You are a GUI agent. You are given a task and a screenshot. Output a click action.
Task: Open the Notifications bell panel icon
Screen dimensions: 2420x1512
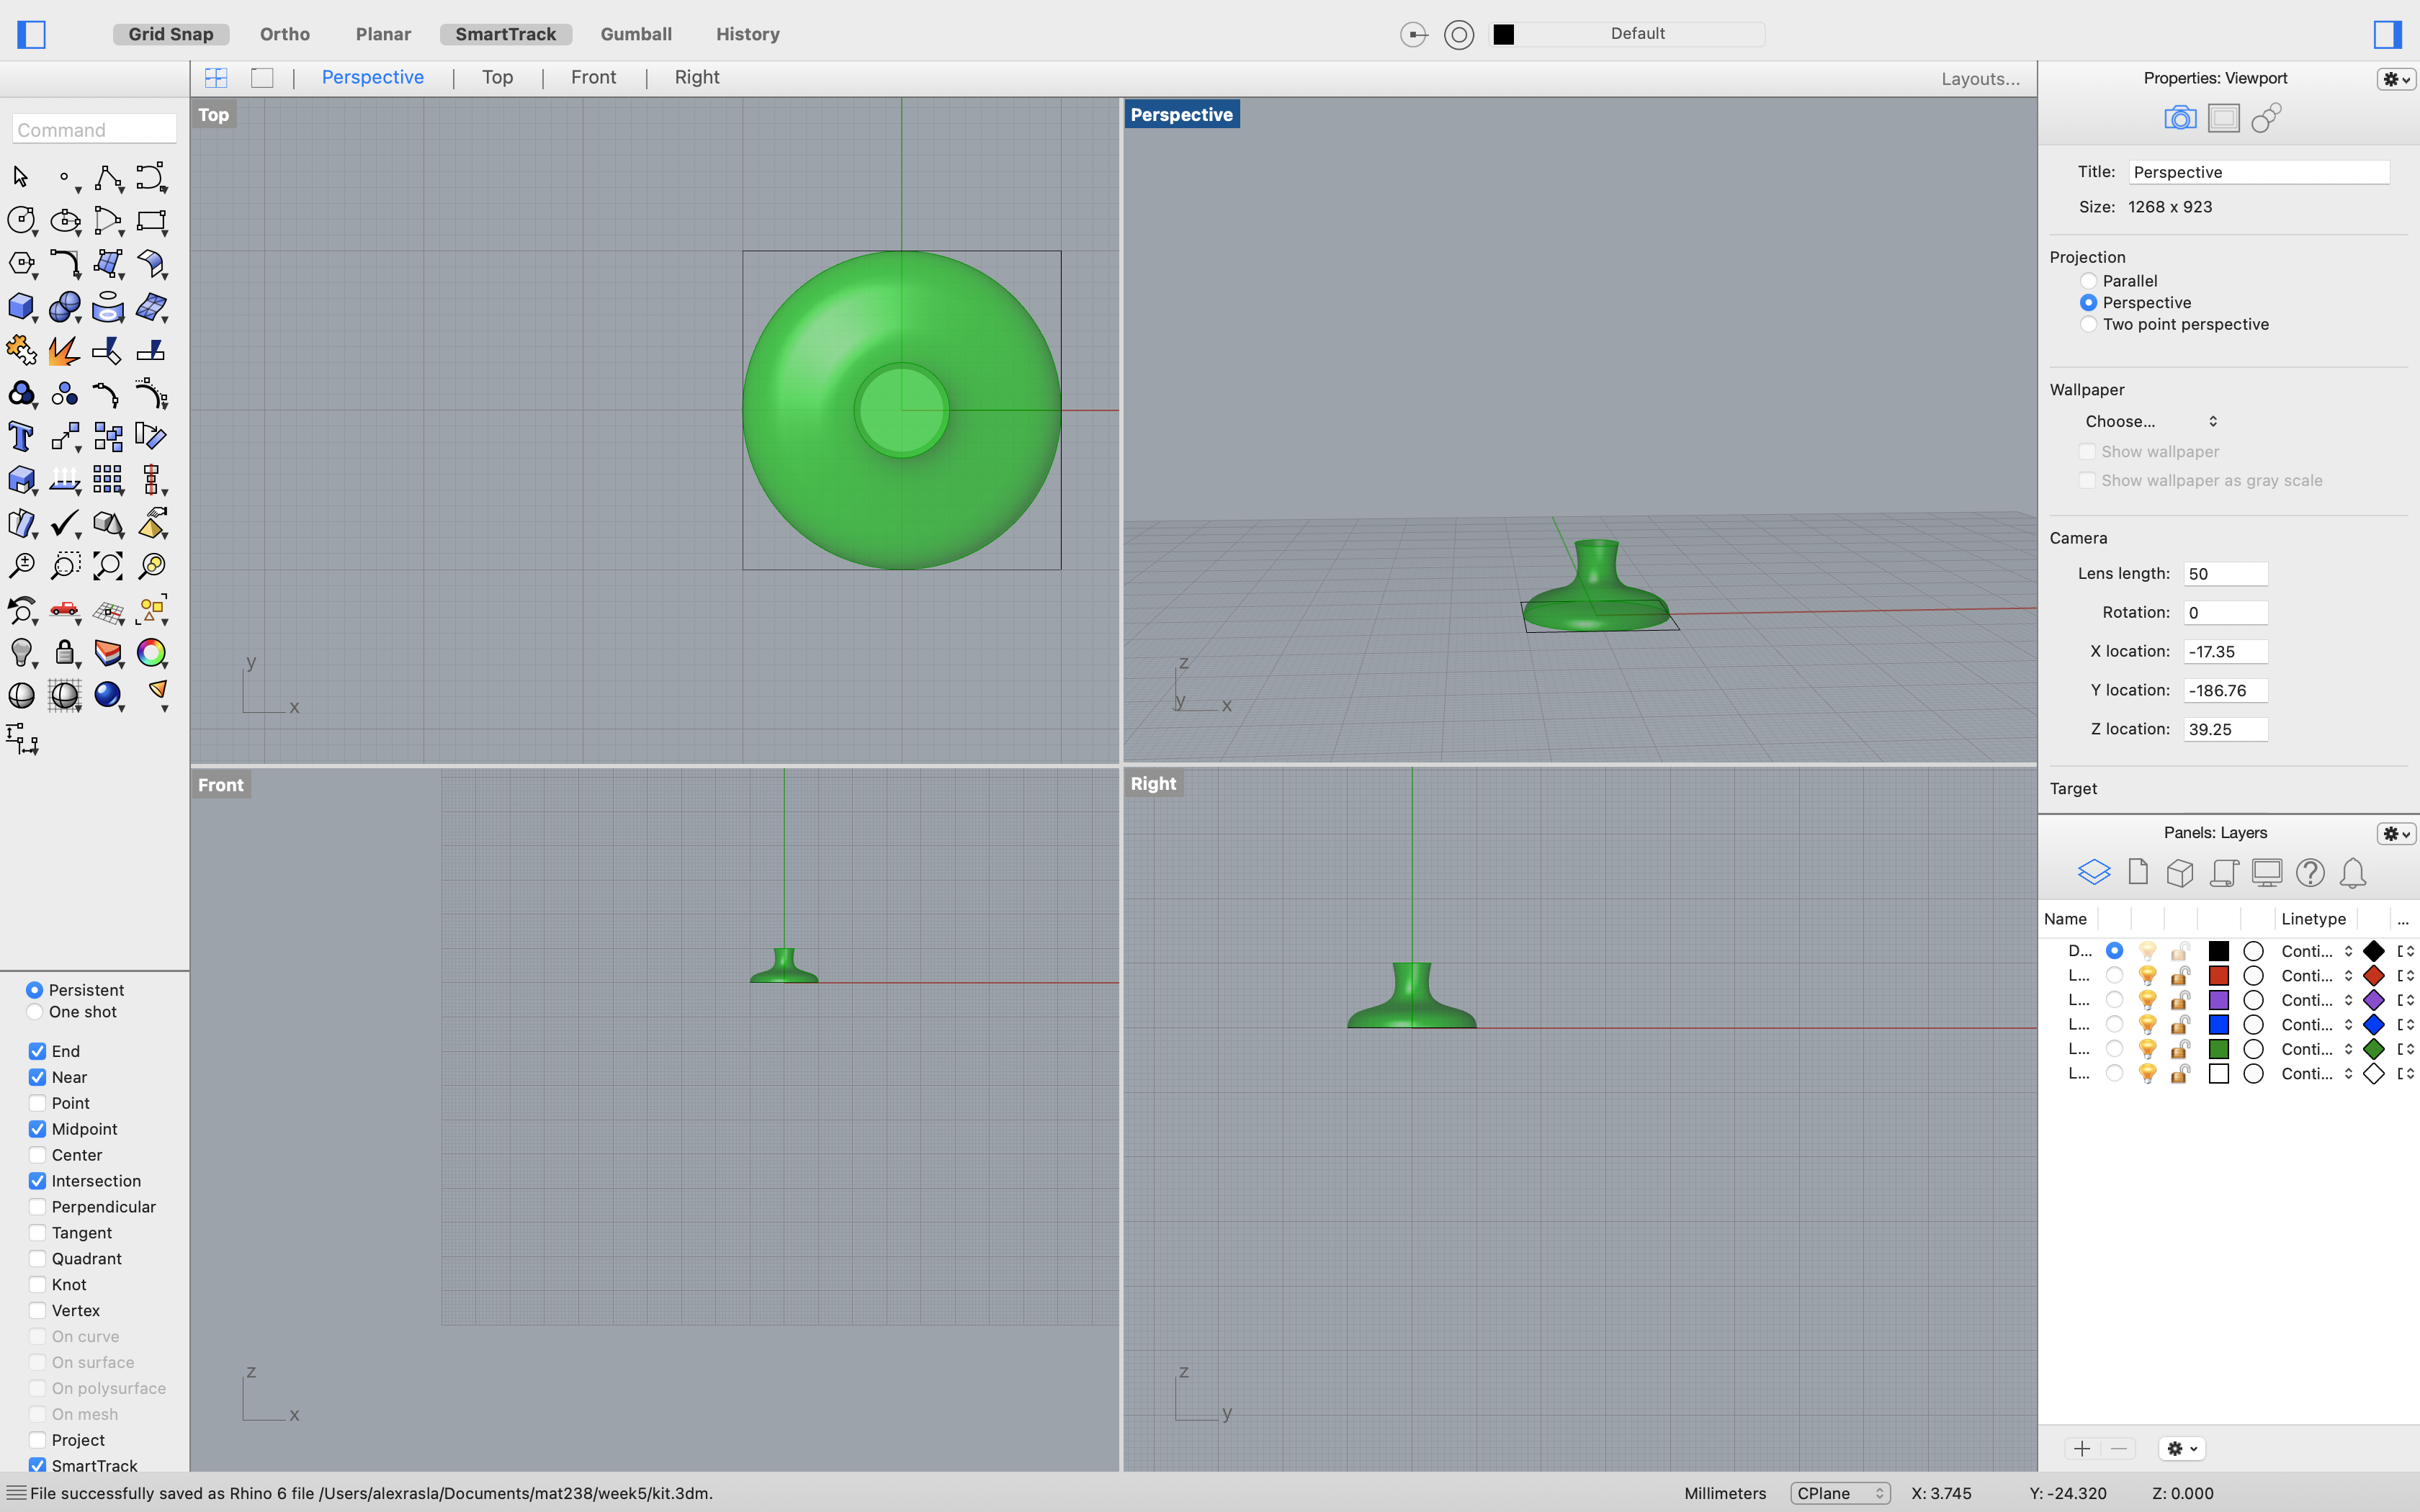[x=2353, y=872]
